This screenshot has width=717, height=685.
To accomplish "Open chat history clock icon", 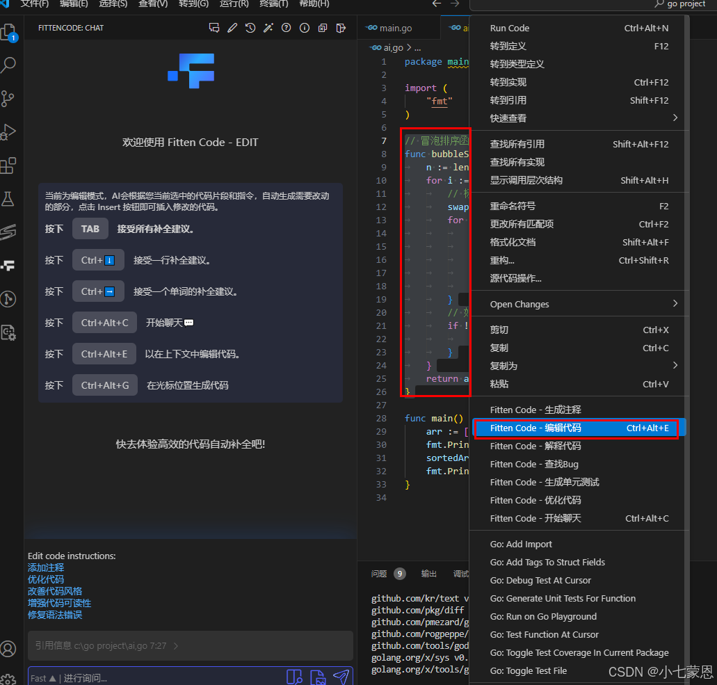I will 250,29.
